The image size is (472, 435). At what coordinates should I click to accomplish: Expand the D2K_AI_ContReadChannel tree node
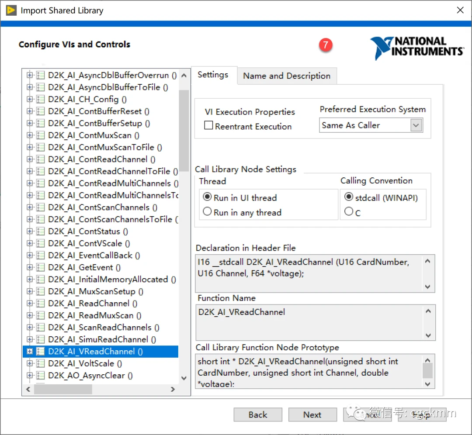[x=30, y=159]
